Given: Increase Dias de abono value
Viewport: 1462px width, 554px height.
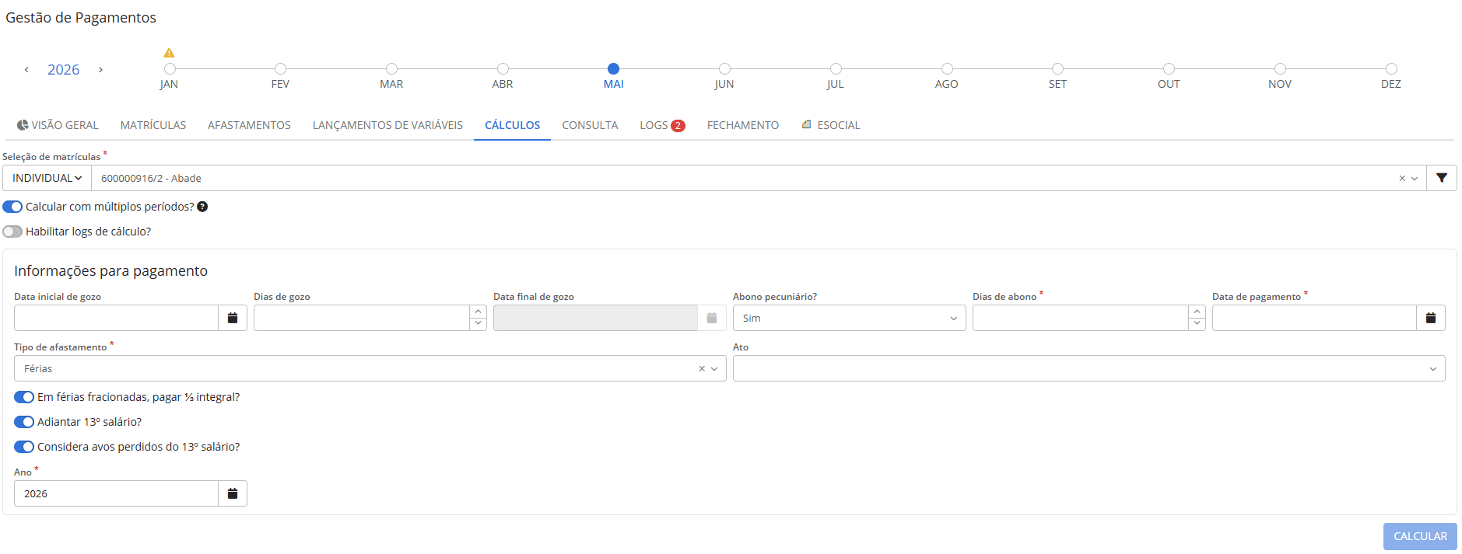Looking at the screenshot, I should coord(1197,312).
